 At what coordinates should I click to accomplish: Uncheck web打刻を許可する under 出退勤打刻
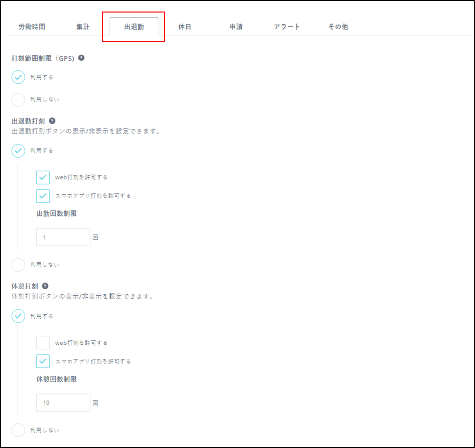click(x=43, y=177)
